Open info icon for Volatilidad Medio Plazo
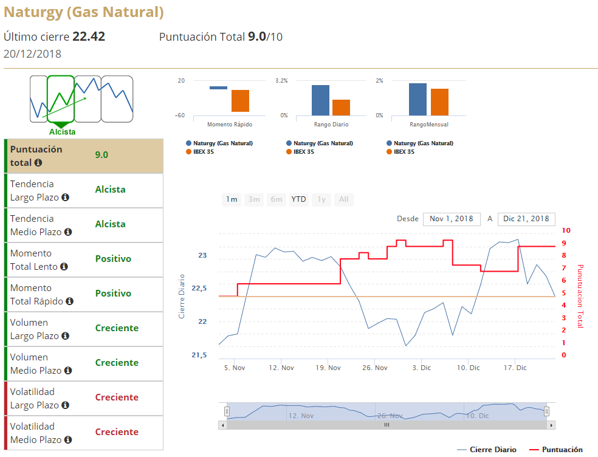Image resolution: width=598 pixels, height=457 pixels. [x=68, y=440]
